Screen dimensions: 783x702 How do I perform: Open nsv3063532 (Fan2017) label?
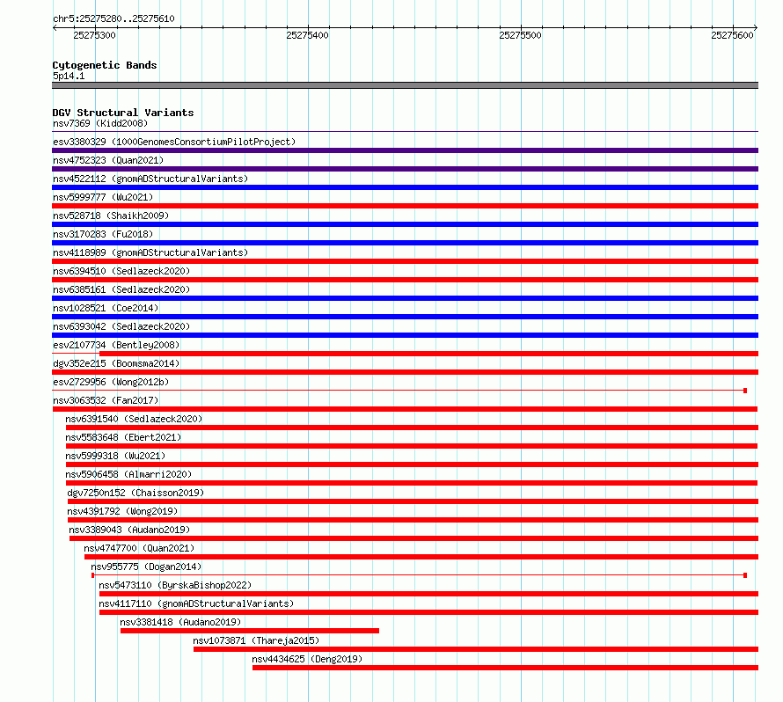(x=106, y=400)
